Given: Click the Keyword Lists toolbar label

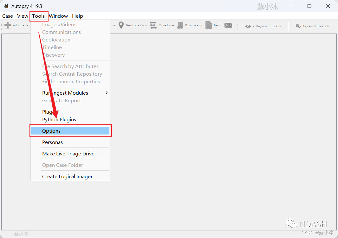Looking at the screenshot, I should point(268,26).
